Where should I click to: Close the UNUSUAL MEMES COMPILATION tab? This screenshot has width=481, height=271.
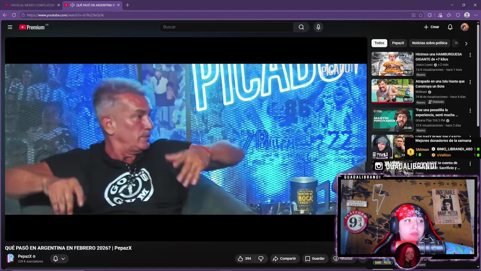point(59,5)
